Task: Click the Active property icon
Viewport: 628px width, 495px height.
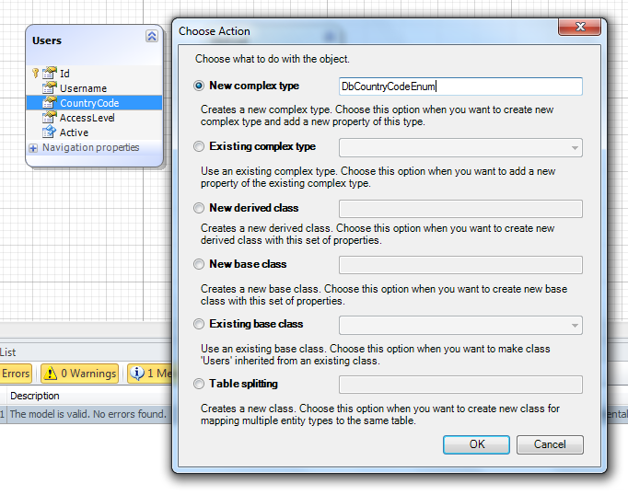Action: click(50, 132)
